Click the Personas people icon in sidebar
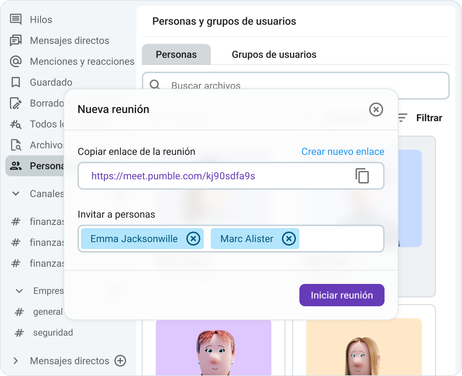Screen dimensions: 462x376 coord(15,166)
